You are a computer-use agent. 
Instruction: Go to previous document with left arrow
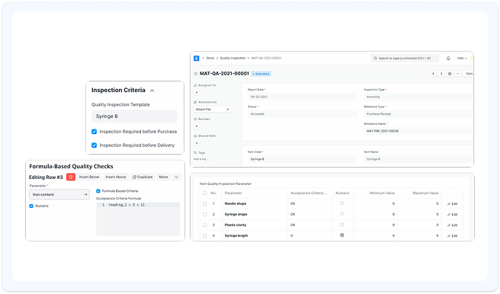[x=433, y=74]
